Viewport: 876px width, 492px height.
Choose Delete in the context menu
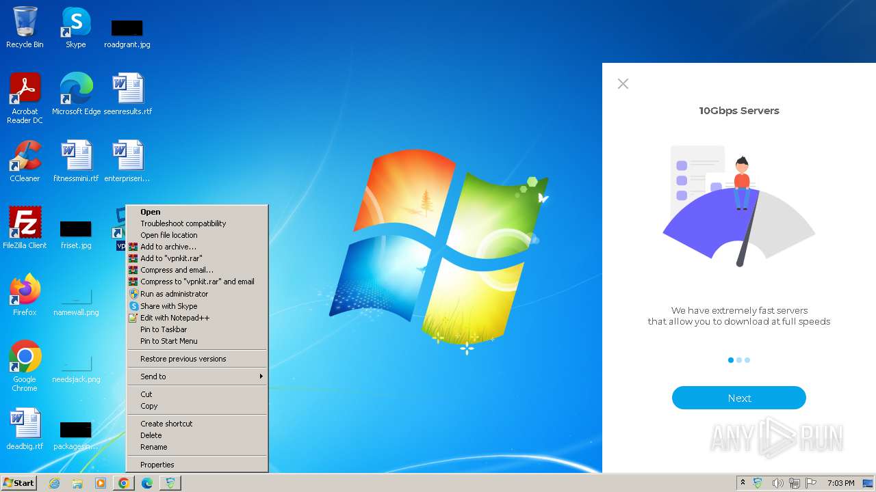point(197,435)
